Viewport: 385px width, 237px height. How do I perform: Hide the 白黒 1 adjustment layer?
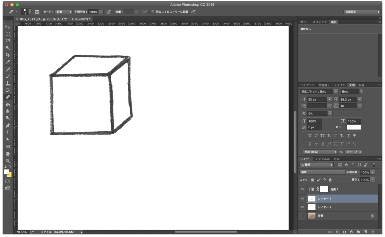click(x=302, y=190)
